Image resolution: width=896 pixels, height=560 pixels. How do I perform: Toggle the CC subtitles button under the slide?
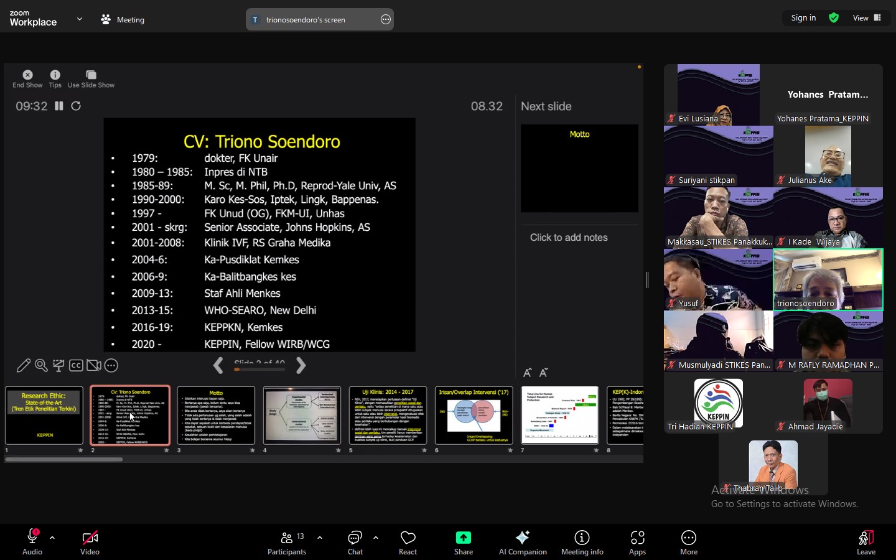pyautogui.click(x=76, y=366)
